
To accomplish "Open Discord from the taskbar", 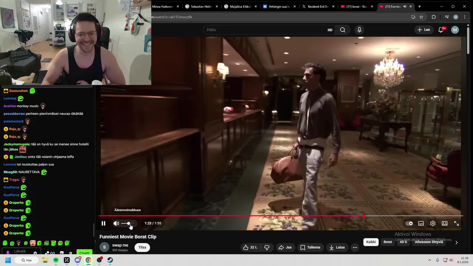I will tap(78, 260).
